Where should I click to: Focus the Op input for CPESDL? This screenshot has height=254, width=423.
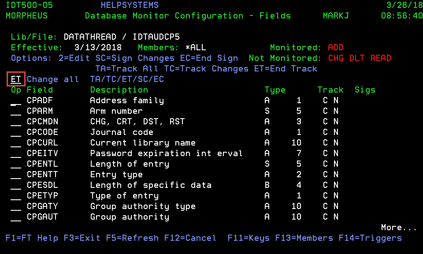(16, 185)
